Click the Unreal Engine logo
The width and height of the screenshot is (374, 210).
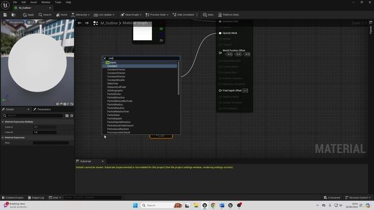pyautogui.click(x=5, y=5)
